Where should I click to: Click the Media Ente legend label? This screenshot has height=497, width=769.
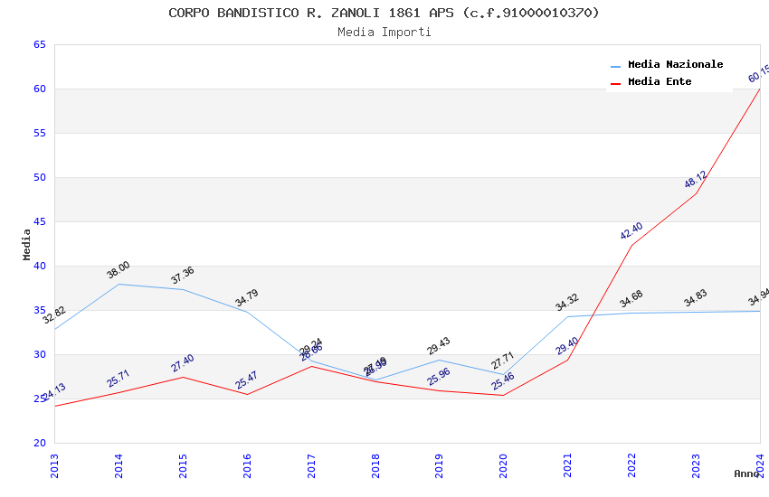click(x=660, y=81)
